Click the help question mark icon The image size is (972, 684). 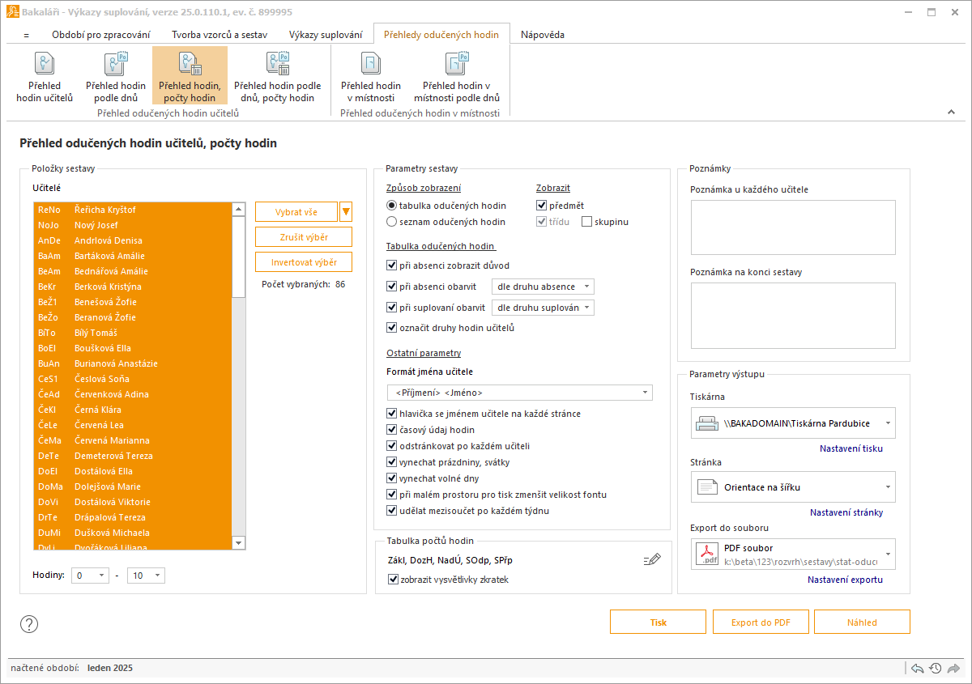pos(29,623)
